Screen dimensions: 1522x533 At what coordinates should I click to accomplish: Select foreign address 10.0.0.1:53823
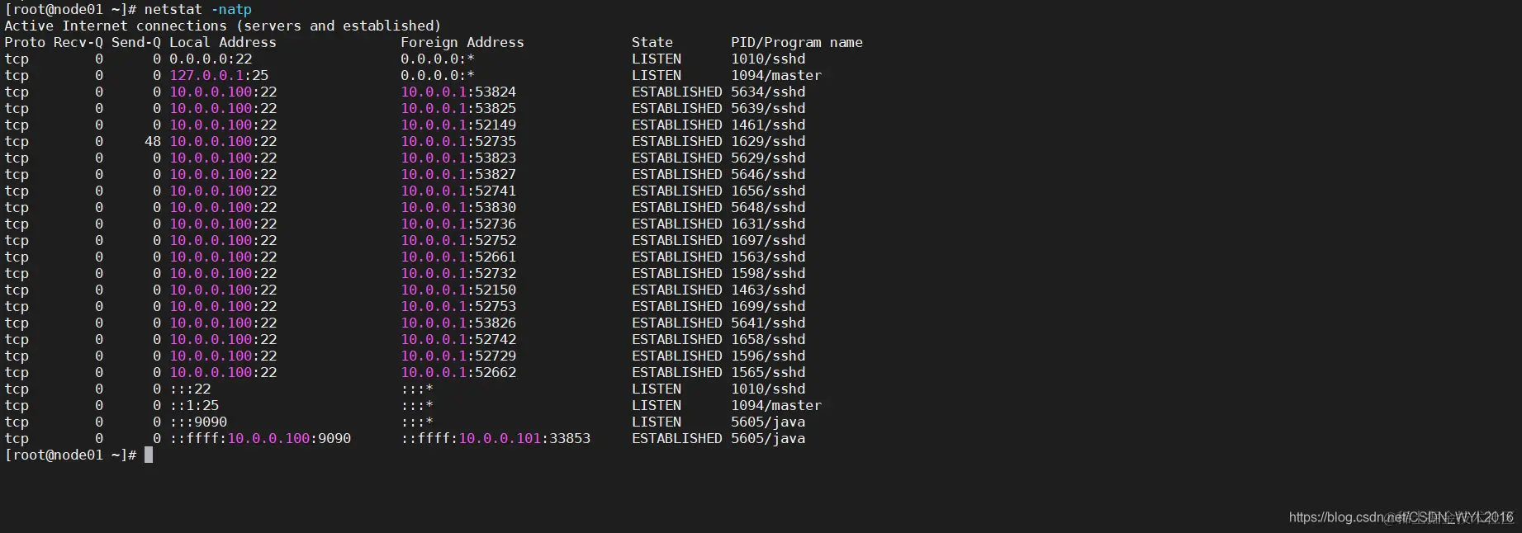(x=458, y=158)
